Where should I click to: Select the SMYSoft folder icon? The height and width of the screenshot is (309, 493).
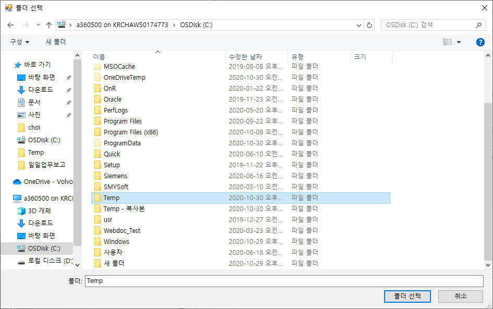98,187
